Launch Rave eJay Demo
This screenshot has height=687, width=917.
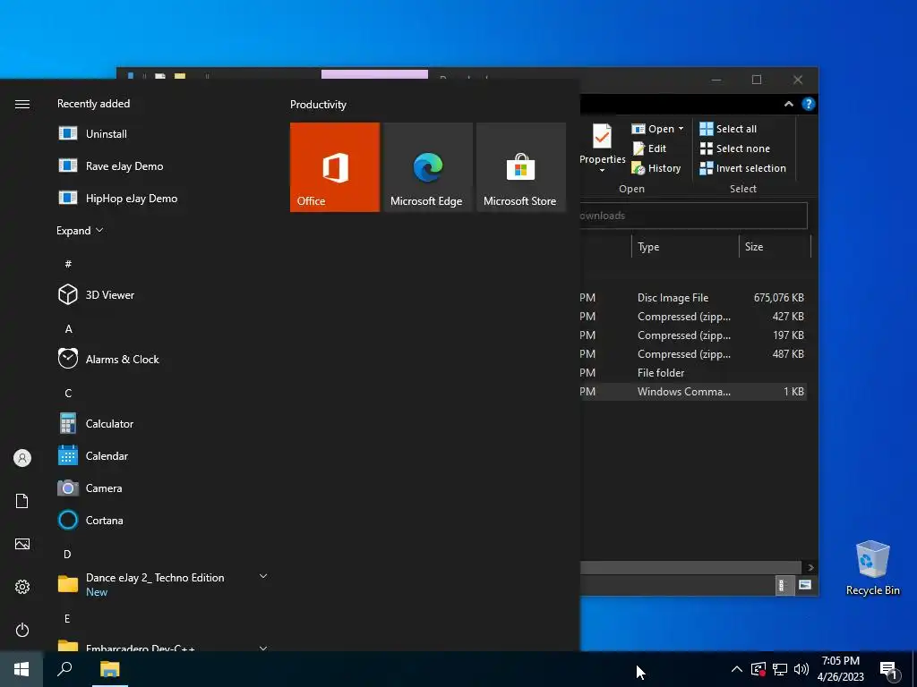(163, 165)
